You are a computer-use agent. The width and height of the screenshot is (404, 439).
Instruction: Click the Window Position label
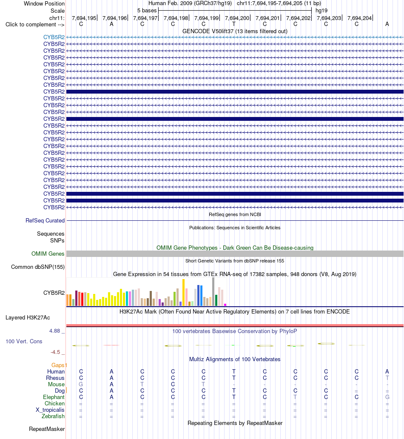(x=44, y=4)
